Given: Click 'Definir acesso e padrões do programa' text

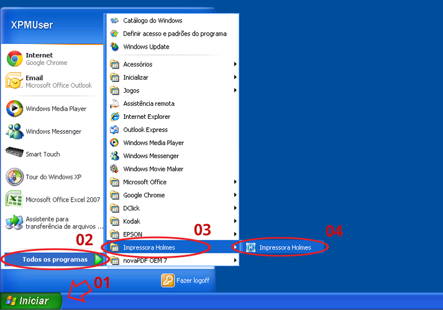Looking at the screenshot, I should (175, 34).
